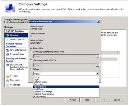Viewport: 129px width, 106px height.
Task: Select Encryption settings item
Action: [x=16, y=80]
